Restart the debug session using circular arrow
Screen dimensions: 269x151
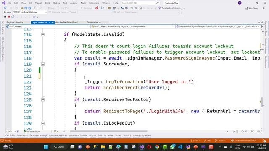(x=13, y=17)
